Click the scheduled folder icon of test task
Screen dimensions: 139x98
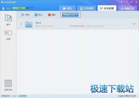29,25
